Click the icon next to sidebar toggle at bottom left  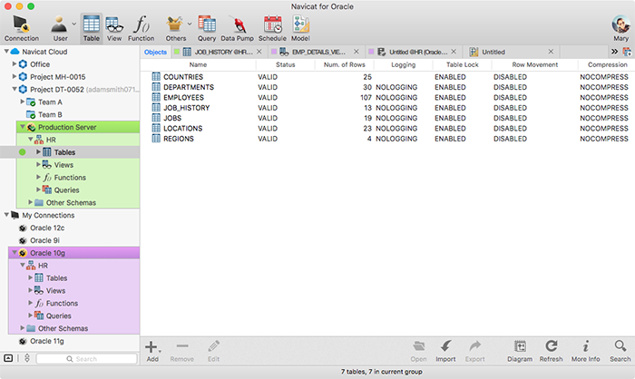click(x=27, y=358)
